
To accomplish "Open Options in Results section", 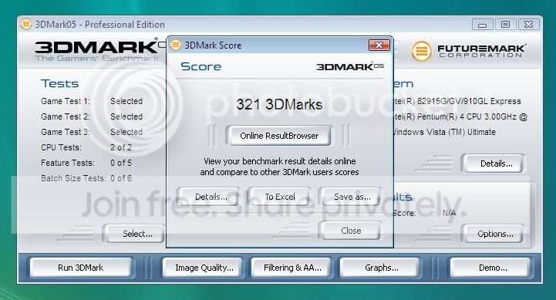I will pyautogui.click(x=493, y=234).
